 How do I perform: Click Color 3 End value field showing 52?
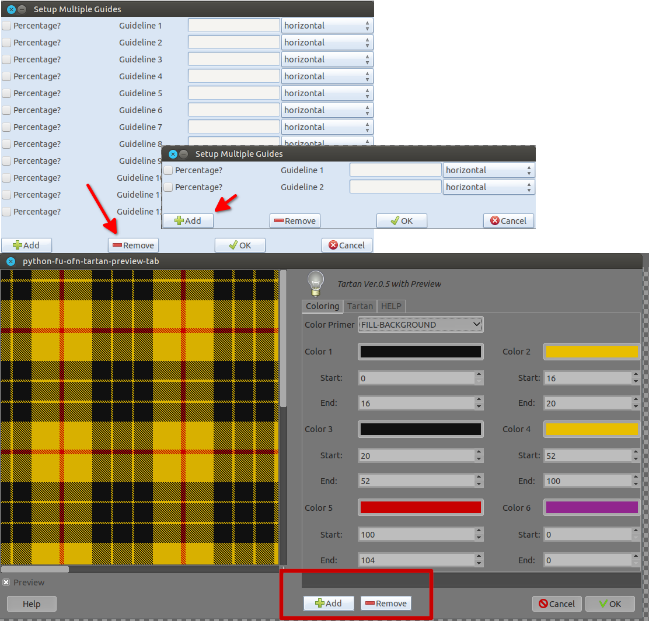(416, 481)
